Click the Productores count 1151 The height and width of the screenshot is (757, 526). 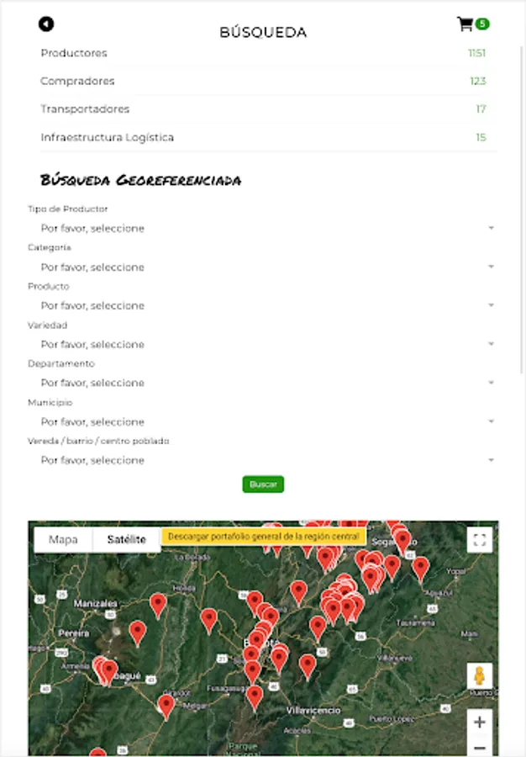pyautogui.click(x=476, y=53)
